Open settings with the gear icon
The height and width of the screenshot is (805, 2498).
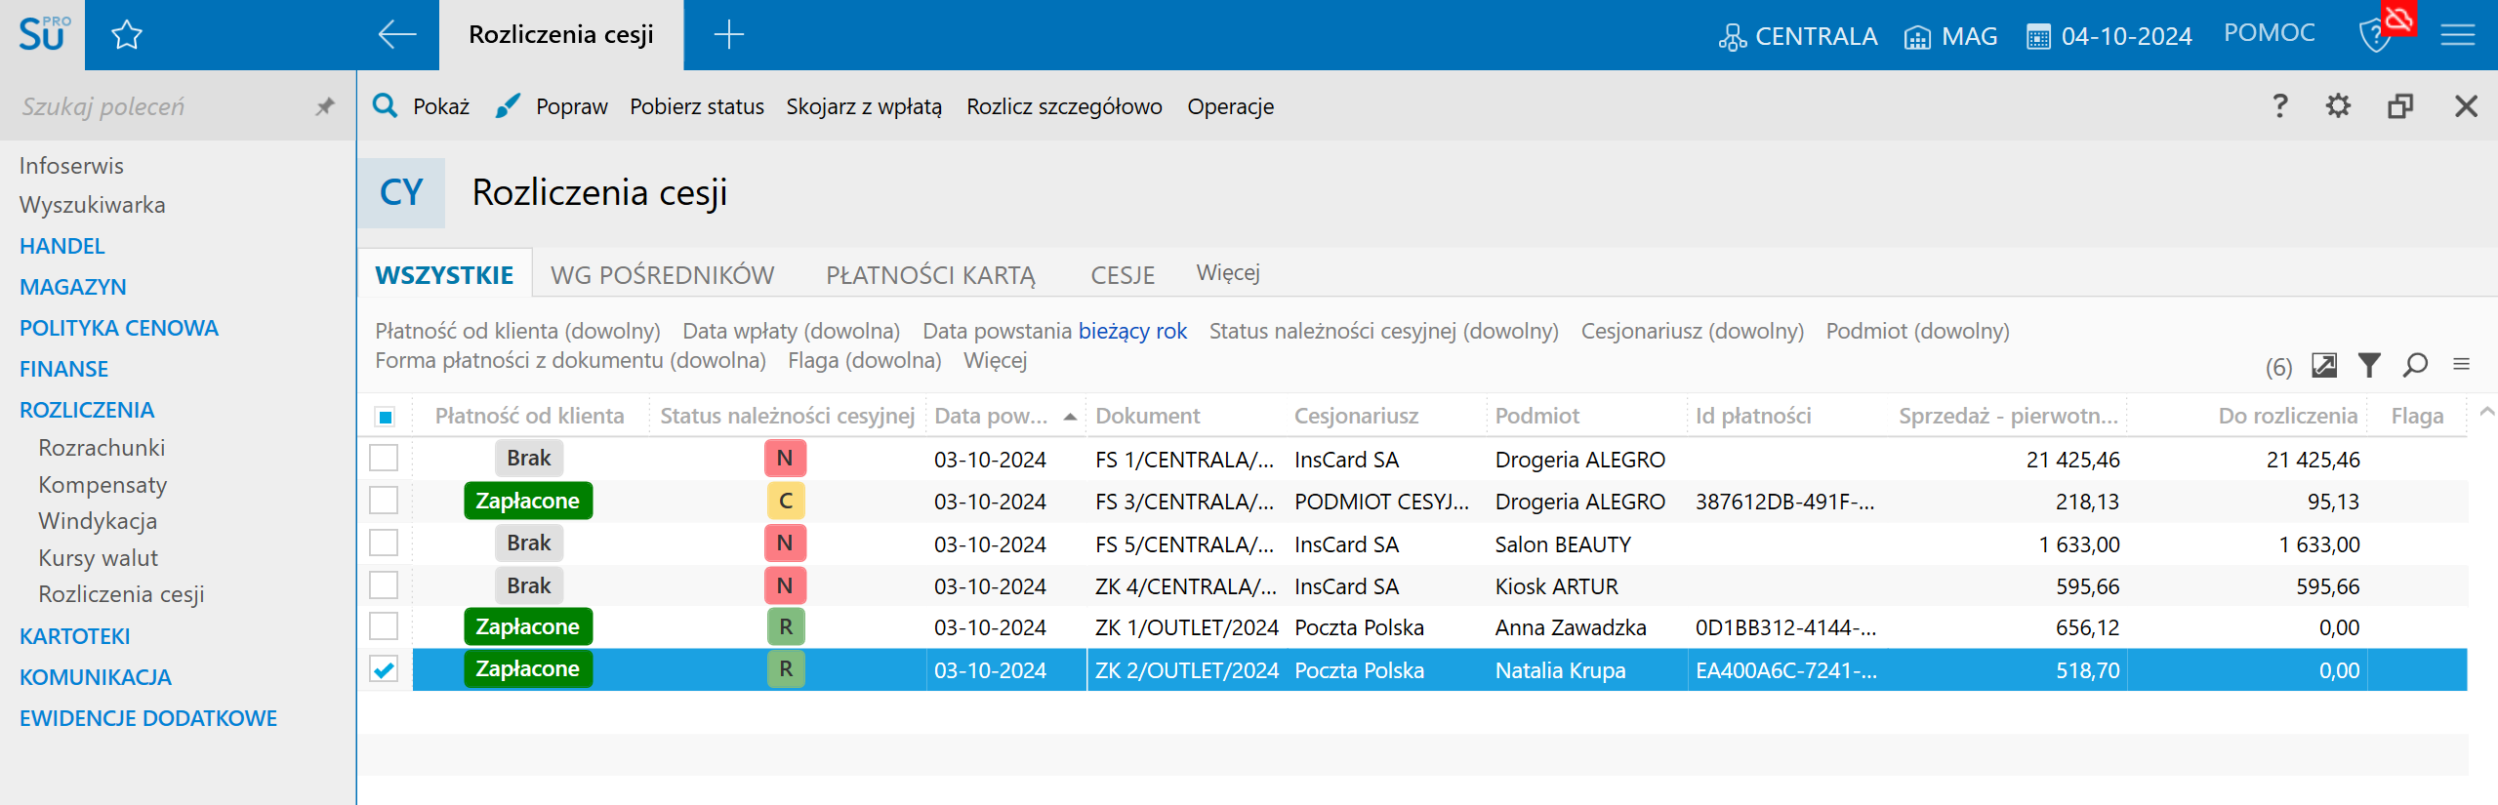click(x=2338, y=105)
